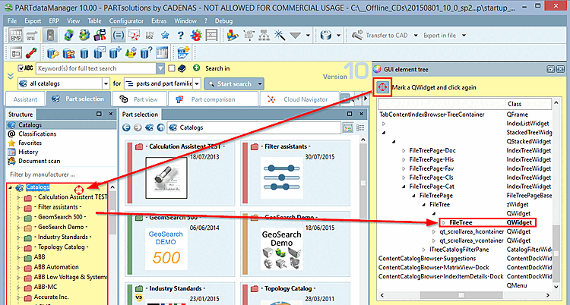The height and width of the screenshot is (305, 570).
Task: Click the database with question mark icon
Action: click(146, 53)
